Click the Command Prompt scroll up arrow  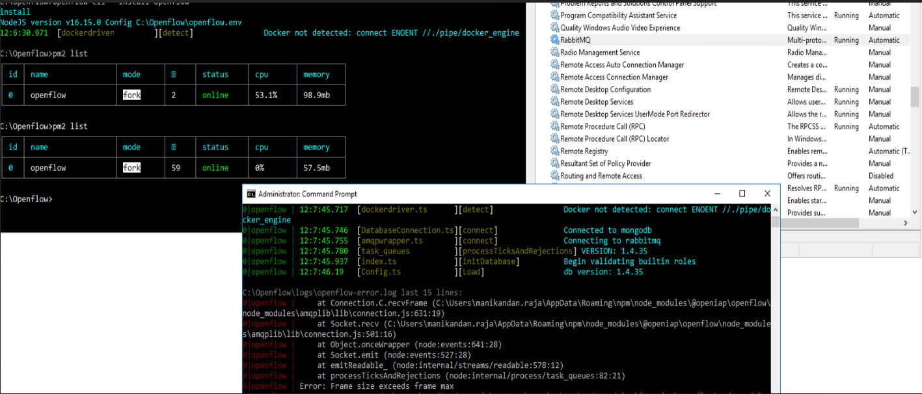tap(774, 209)
